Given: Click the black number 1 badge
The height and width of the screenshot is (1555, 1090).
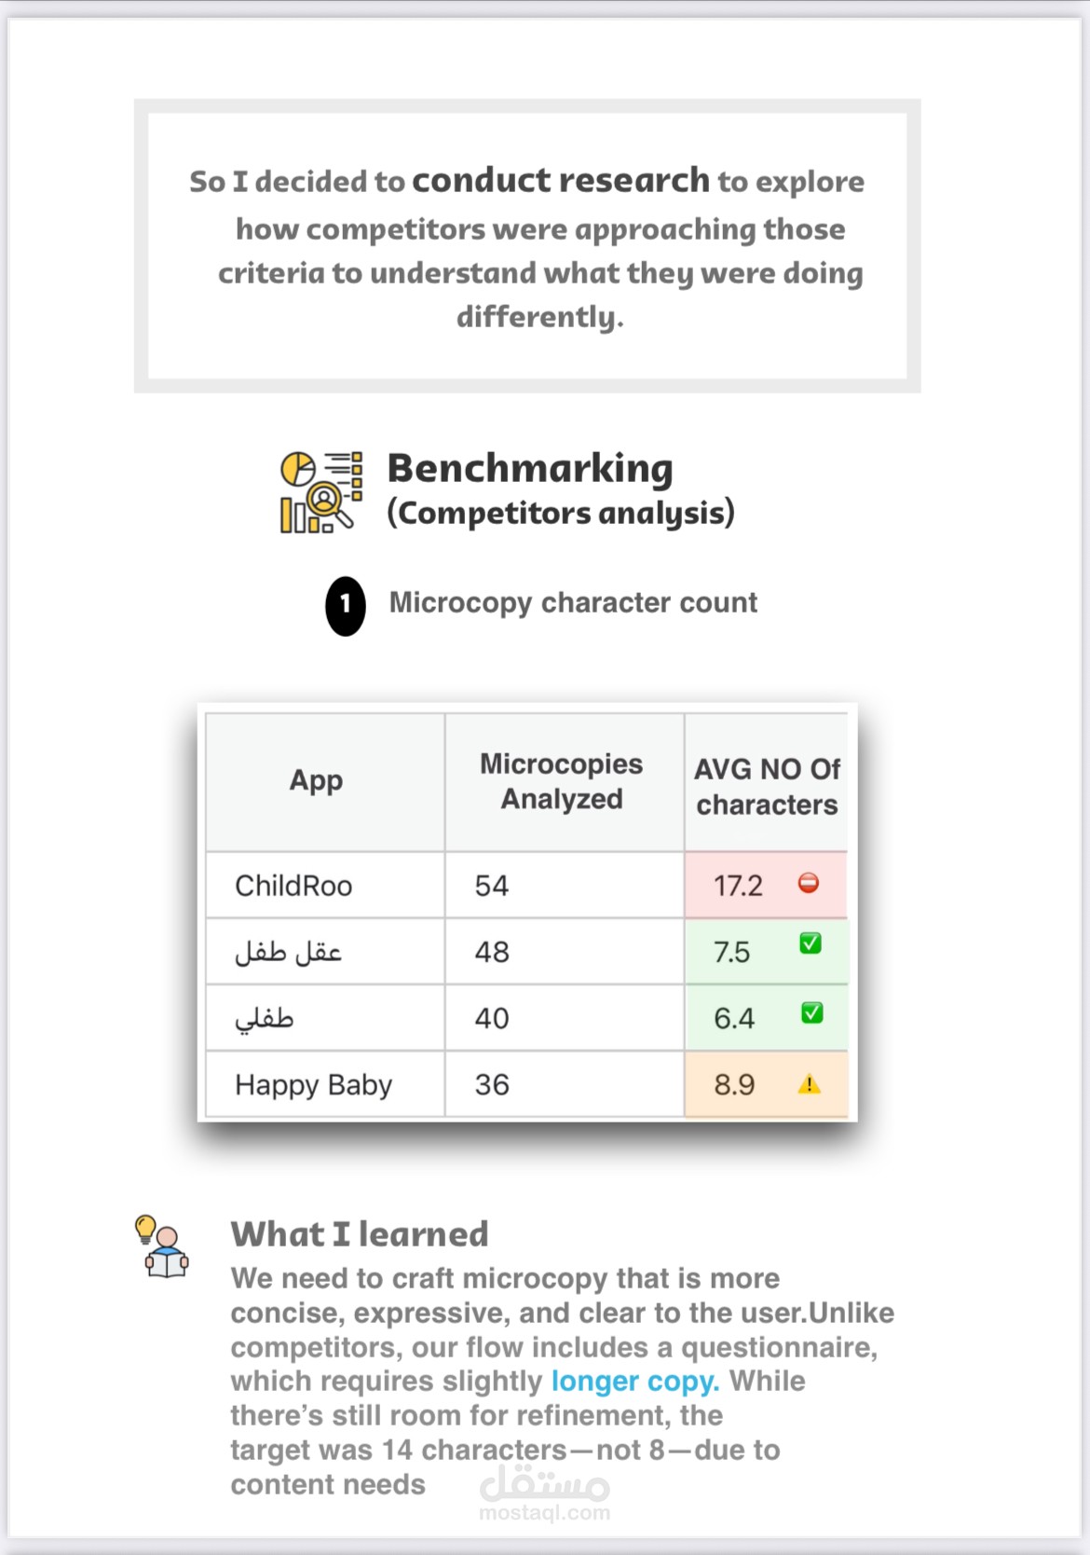Looking at the screenshot, I should coord(346,606).
